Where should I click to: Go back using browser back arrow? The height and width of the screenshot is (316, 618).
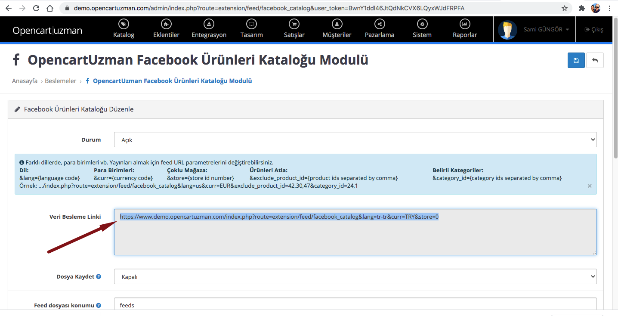click(9, 8)
